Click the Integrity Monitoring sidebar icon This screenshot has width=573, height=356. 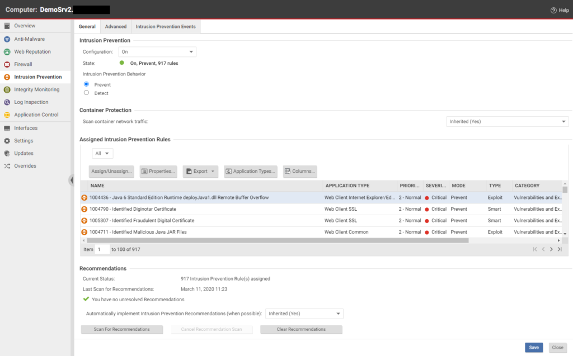(7, 89)
